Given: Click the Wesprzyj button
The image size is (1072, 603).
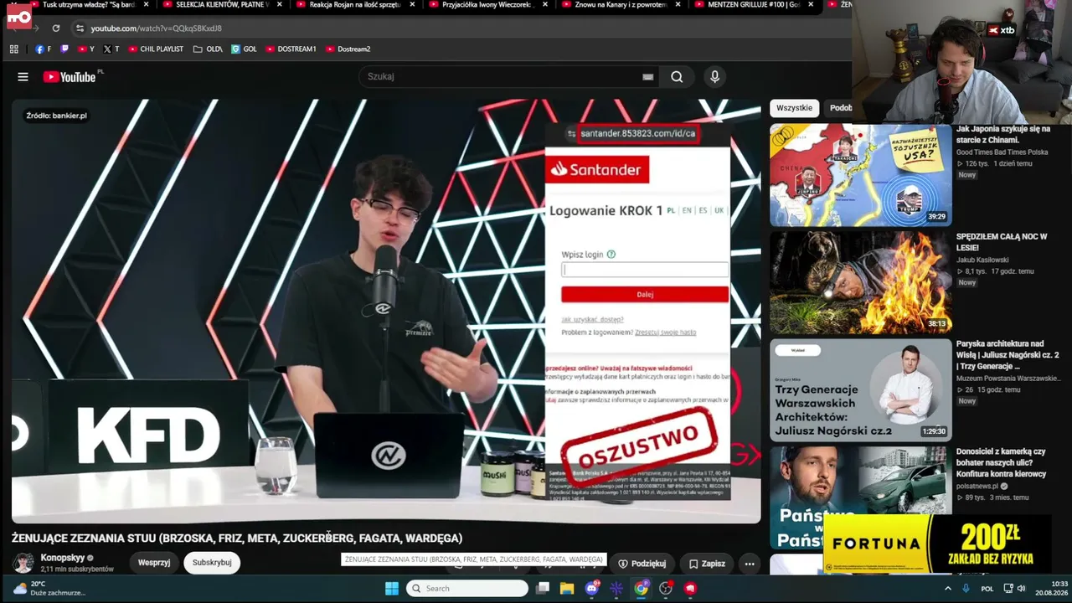Looking at the screenshot, I should [154, 563].
